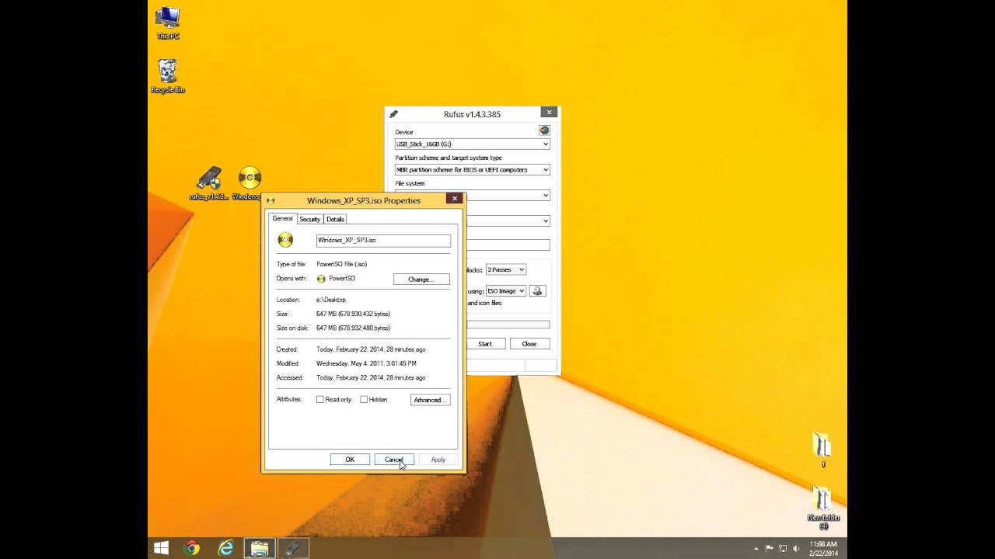The width and height of the screenshot is (995, 559).
Task: Expand the File system dropdown in Rufus
Action: click(x=545, y=195)
